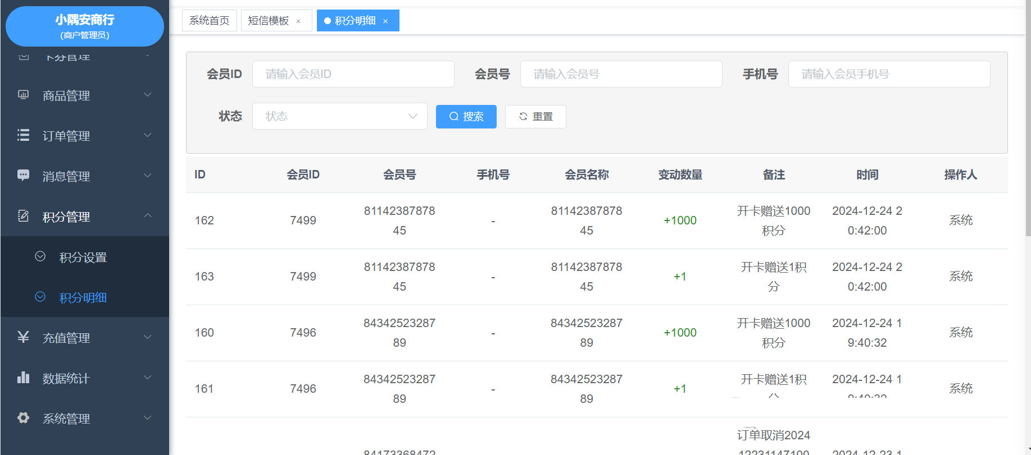Screen dimensions: 1031x455
Task: Click the 订单管理 list icon
Action: [23, 135]
